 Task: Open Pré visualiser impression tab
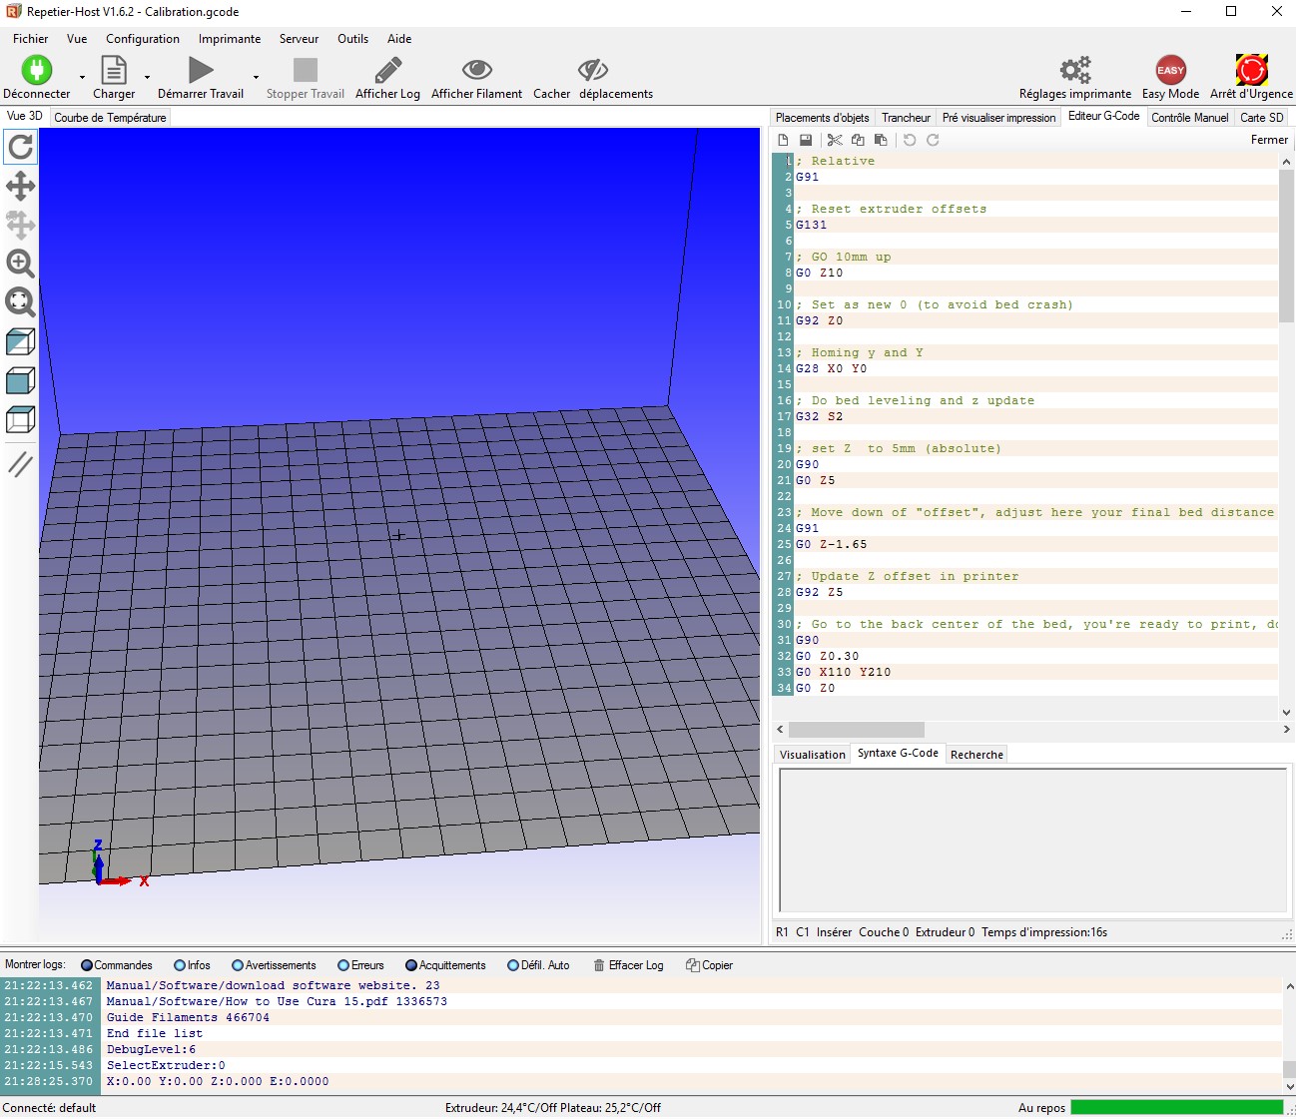point(998,117)
